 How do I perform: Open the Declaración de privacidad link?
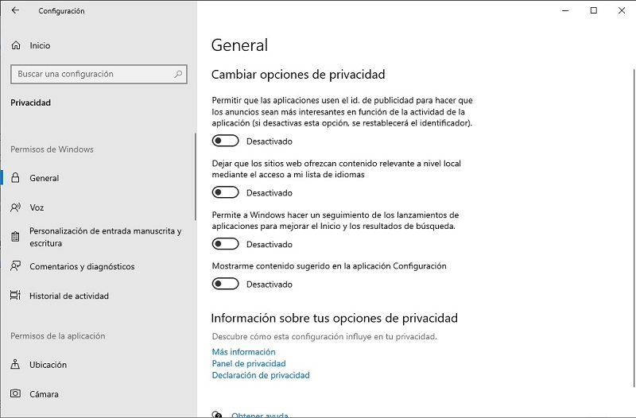(260, 375)
